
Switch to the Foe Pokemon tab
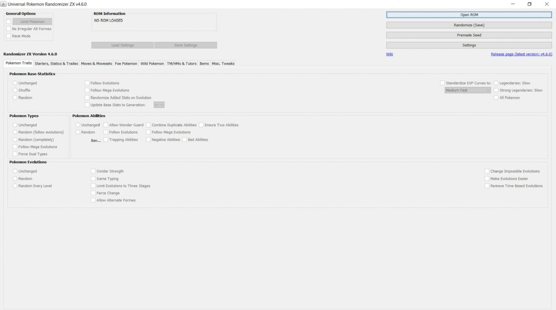pos(126,64)
